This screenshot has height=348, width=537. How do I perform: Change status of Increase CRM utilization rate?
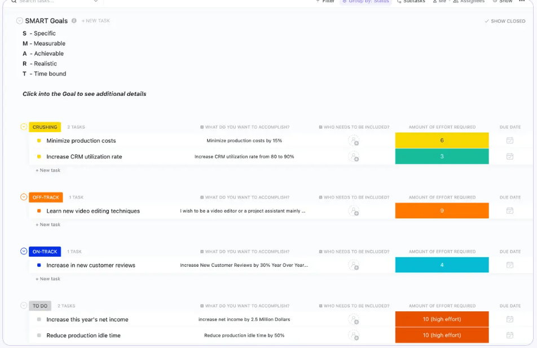[39, 157]
